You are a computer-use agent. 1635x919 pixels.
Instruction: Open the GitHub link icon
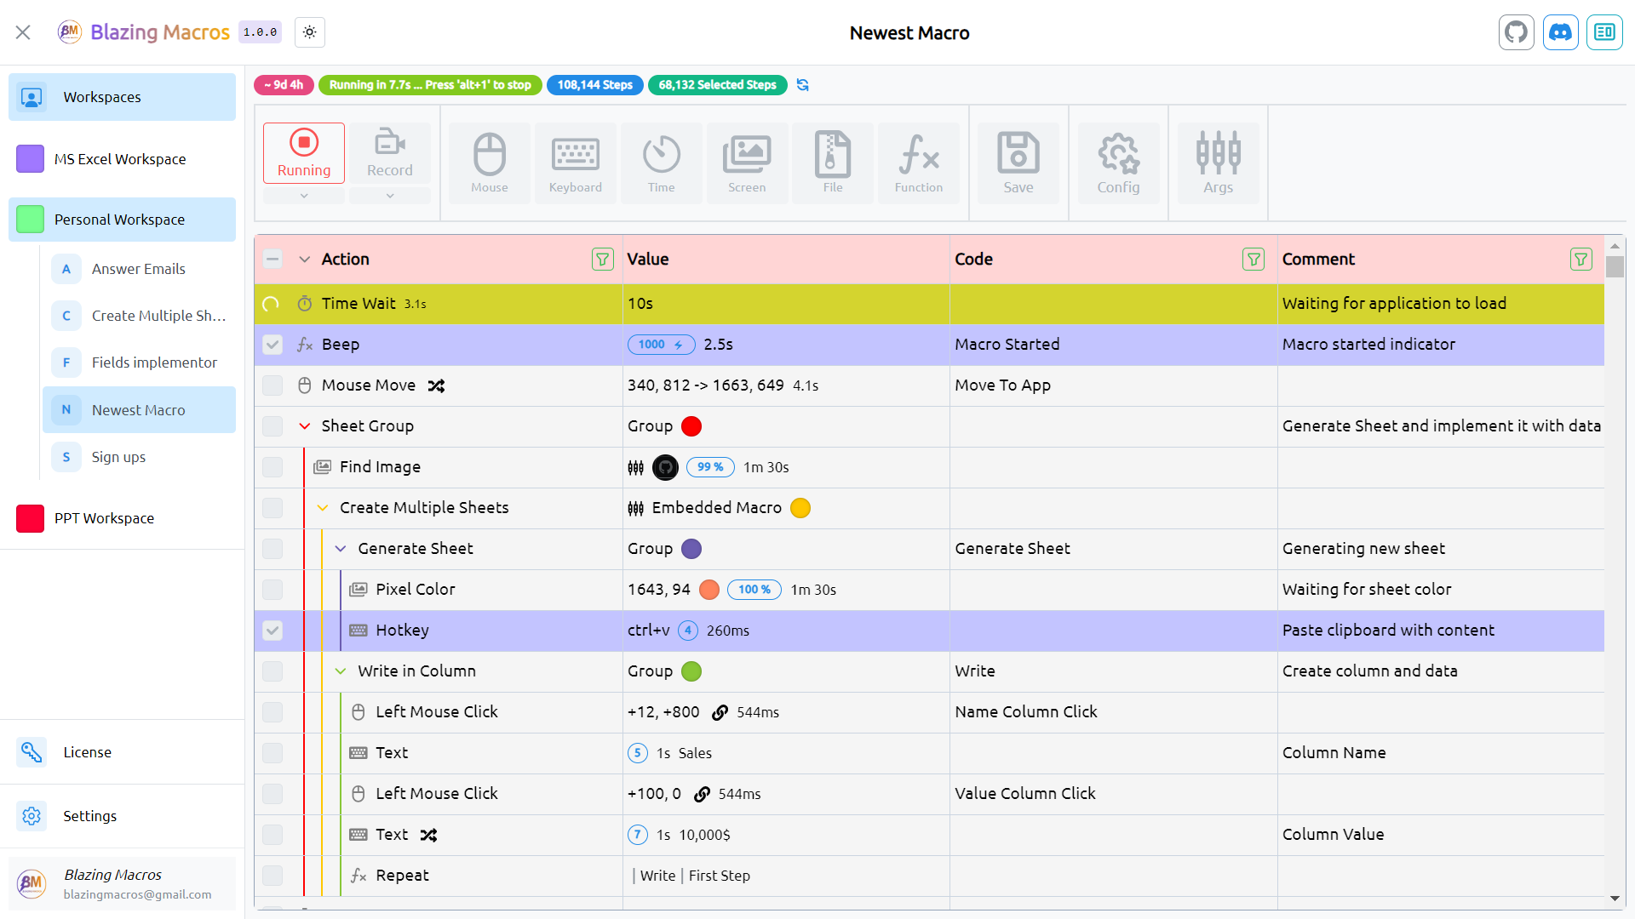[1516, 32]
